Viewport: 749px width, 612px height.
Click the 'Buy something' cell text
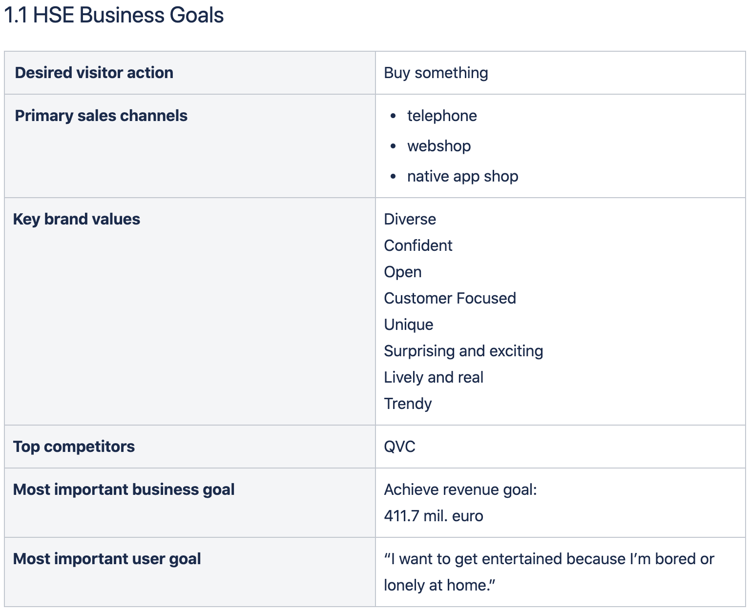coord(436,73)
